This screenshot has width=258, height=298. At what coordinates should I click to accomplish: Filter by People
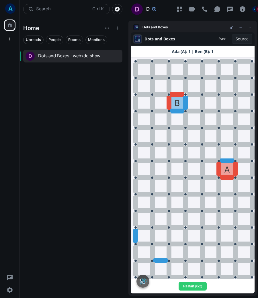point(54,40)
